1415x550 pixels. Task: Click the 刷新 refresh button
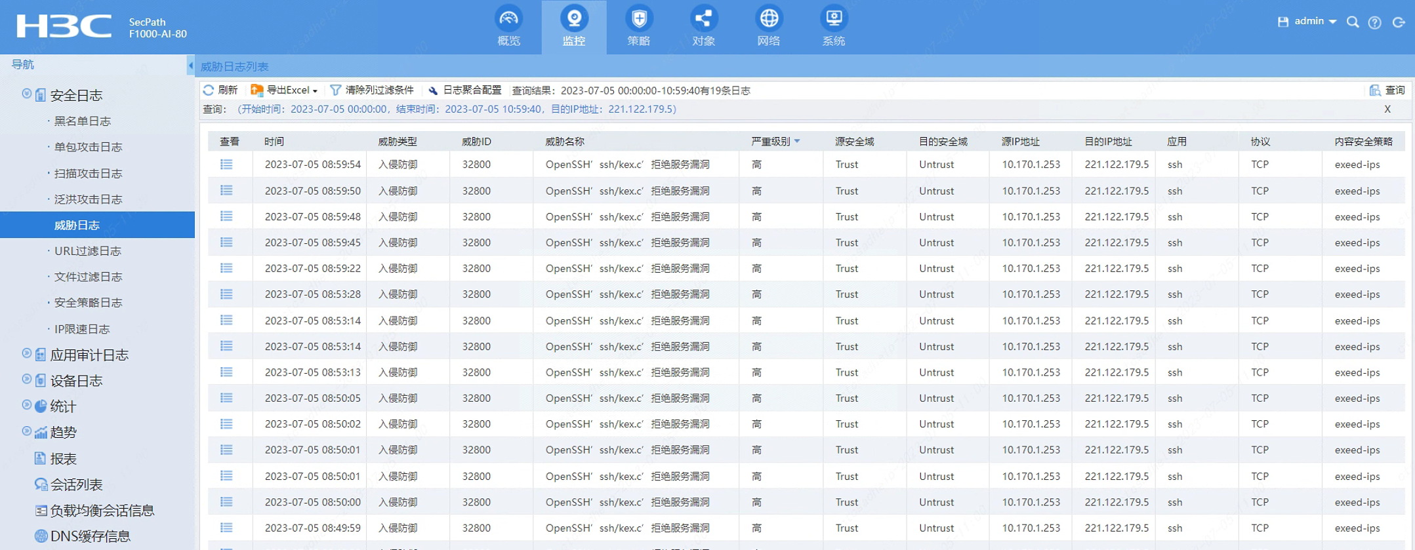[220, 90]
